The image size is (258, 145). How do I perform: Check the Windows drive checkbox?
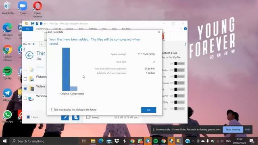25,98
